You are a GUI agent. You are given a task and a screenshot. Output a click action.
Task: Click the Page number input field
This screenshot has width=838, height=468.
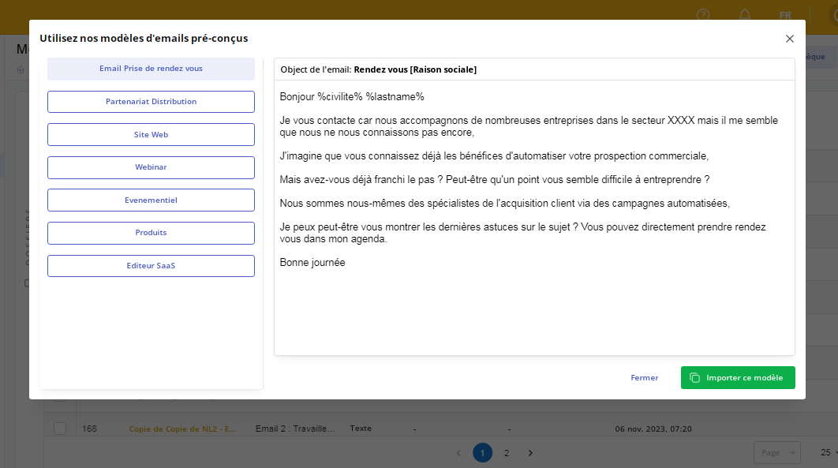[777, 452]
